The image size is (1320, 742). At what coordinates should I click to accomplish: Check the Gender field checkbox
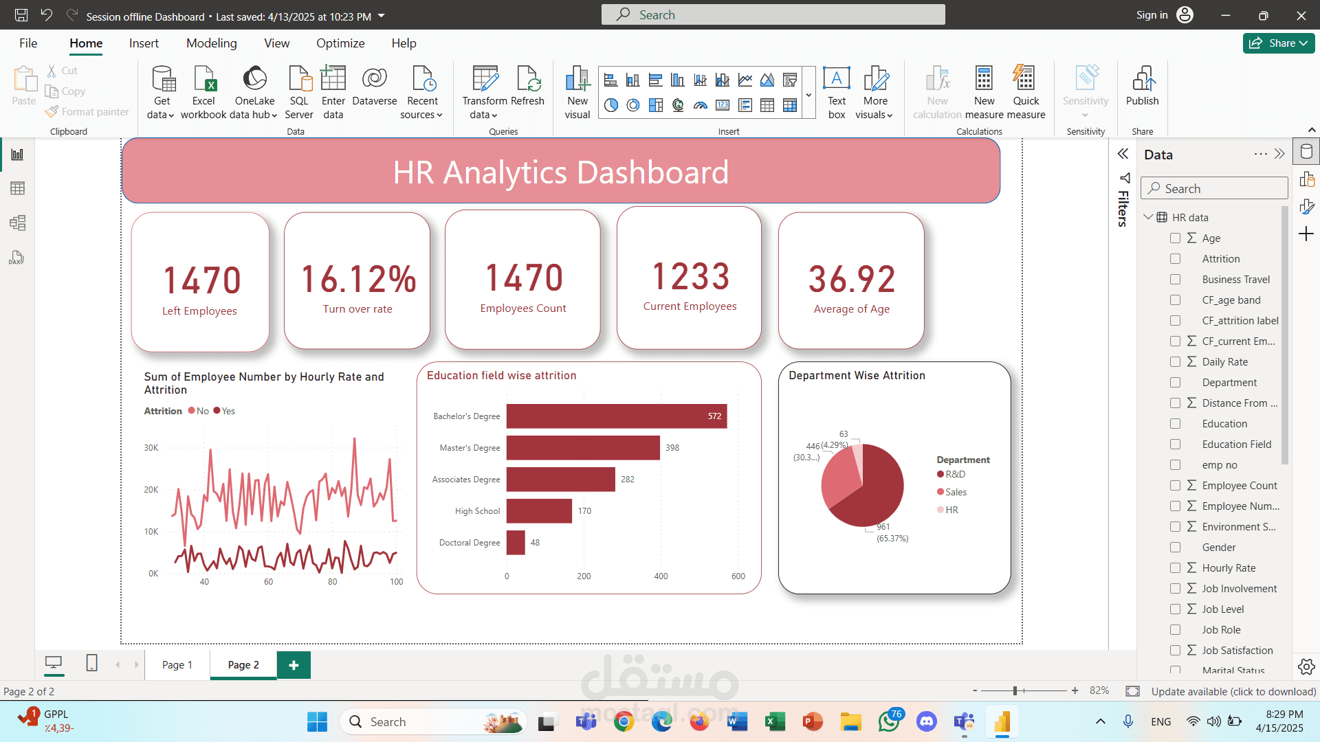tap(1175, 547)
